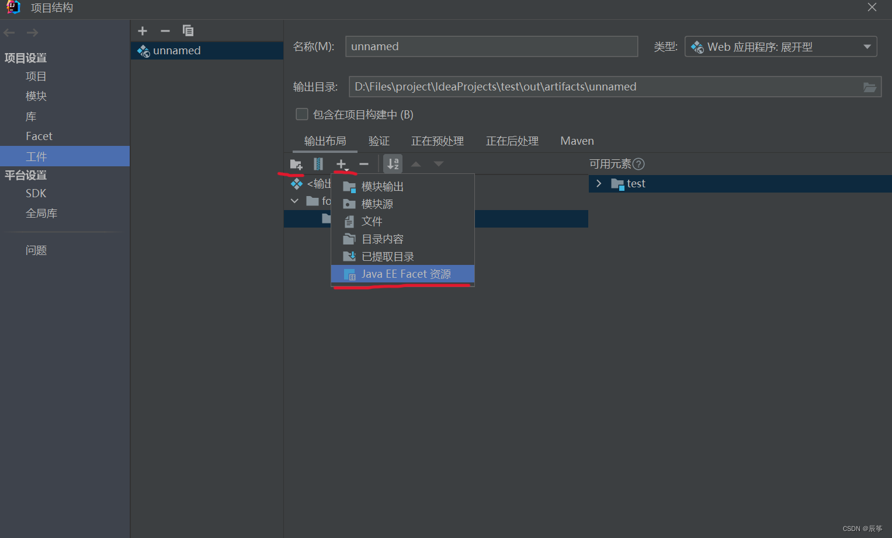Viewport: 892px width, 538px height.
Task: Close the 项目结构 dialog
Action: [872, 8]
